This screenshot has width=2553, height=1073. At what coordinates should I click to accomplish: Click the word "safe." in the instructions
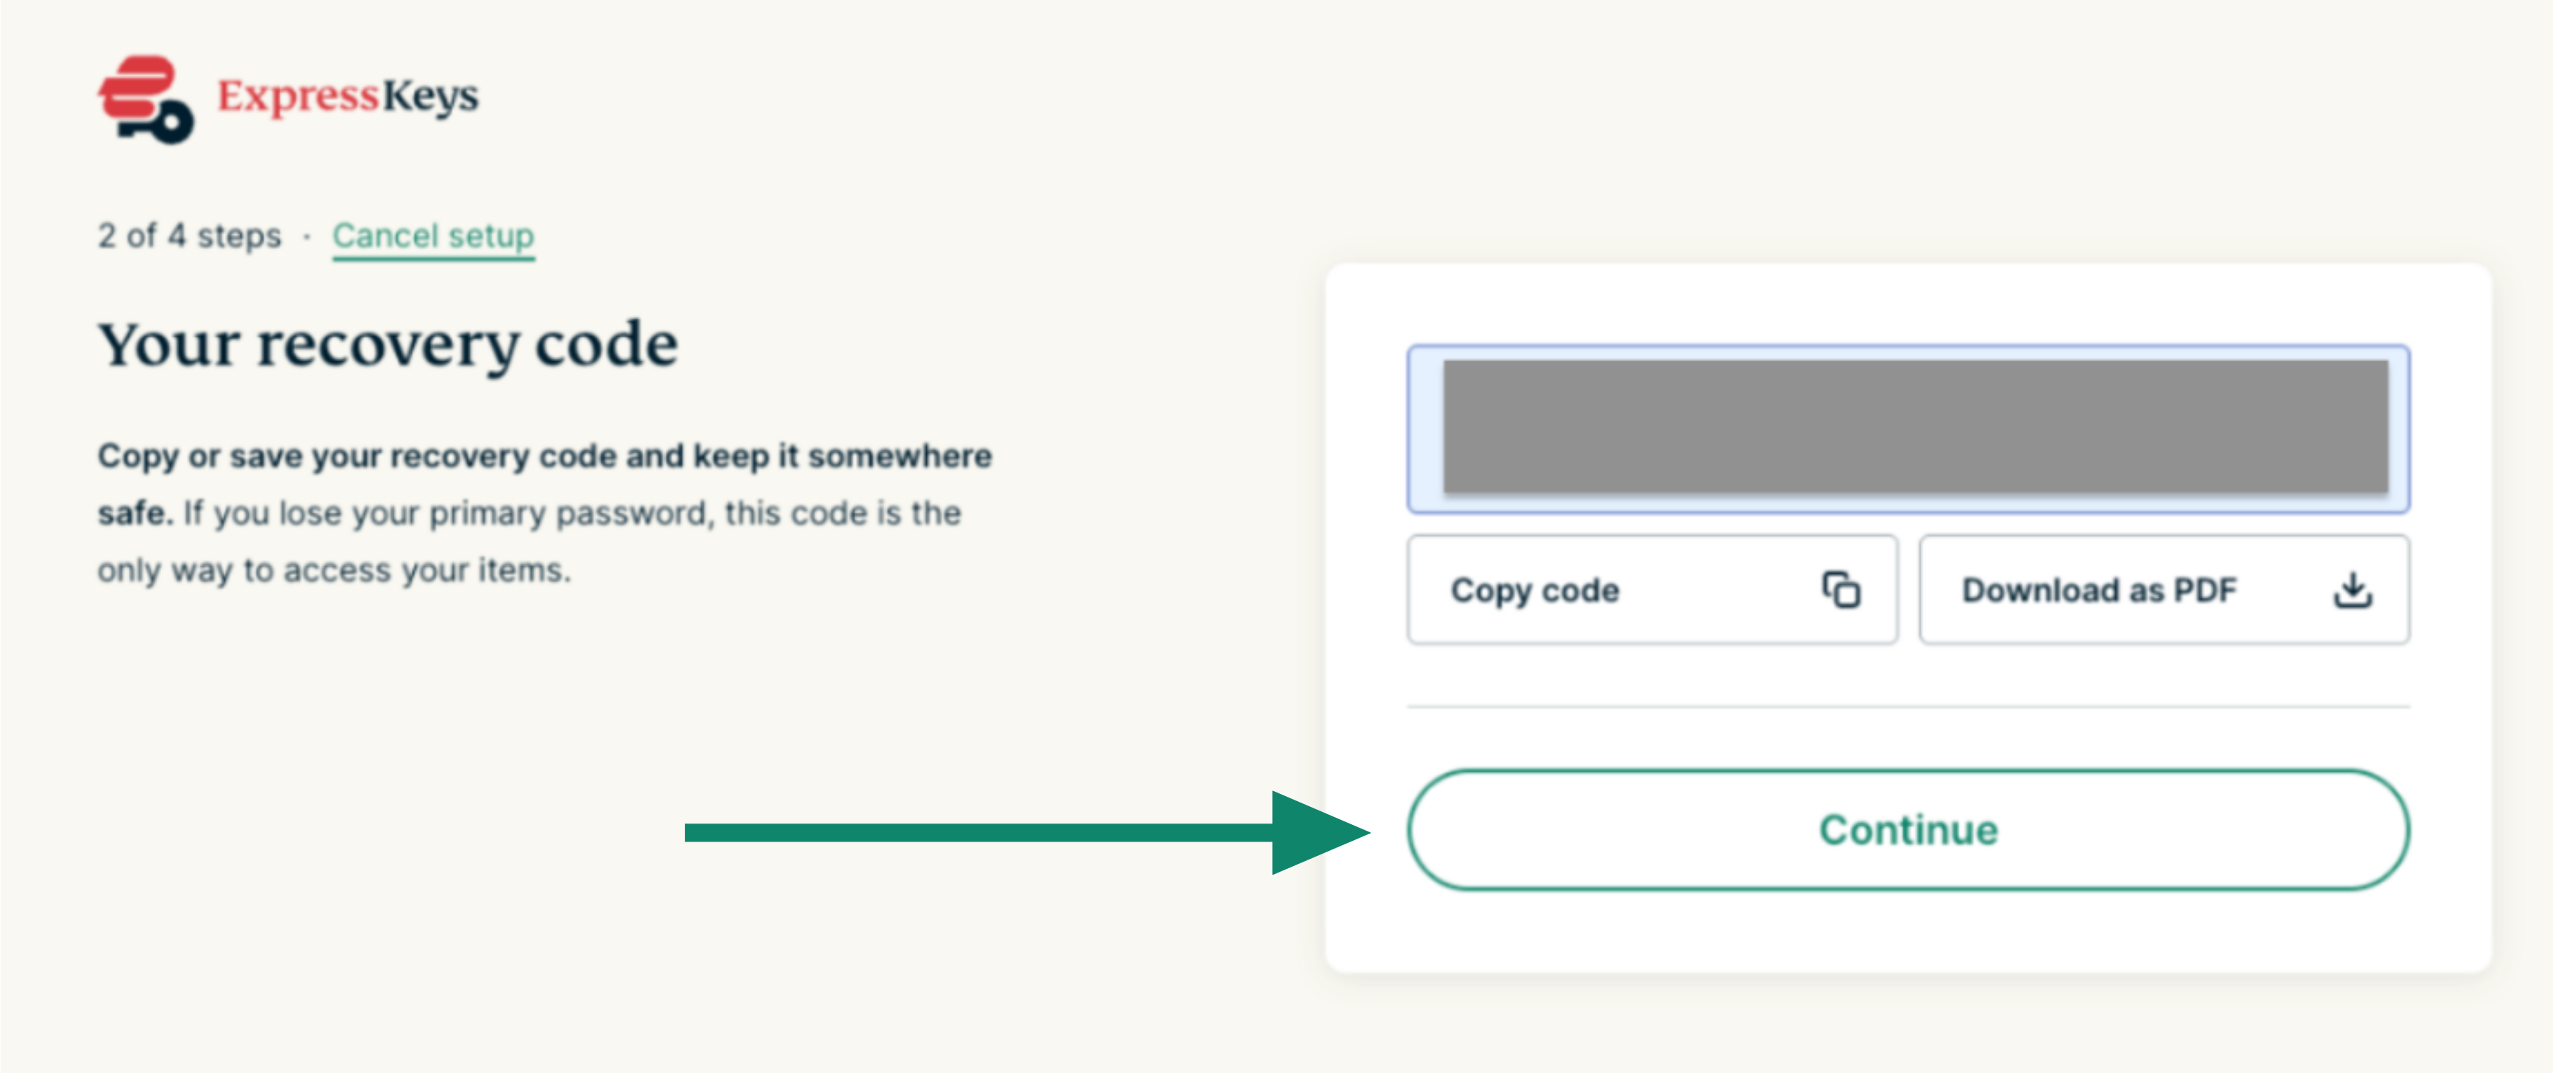tap(135, 513)
